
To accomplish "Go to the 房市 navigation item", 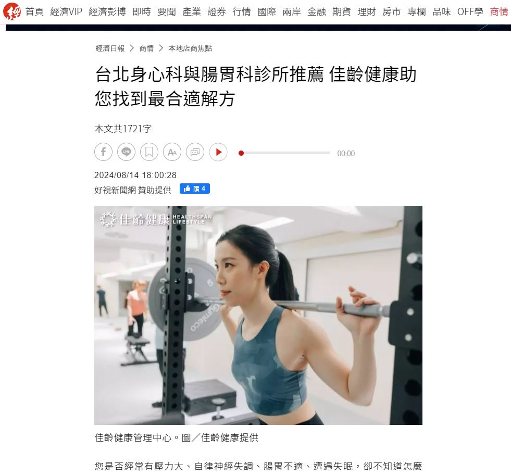I will tap(391, 12).
